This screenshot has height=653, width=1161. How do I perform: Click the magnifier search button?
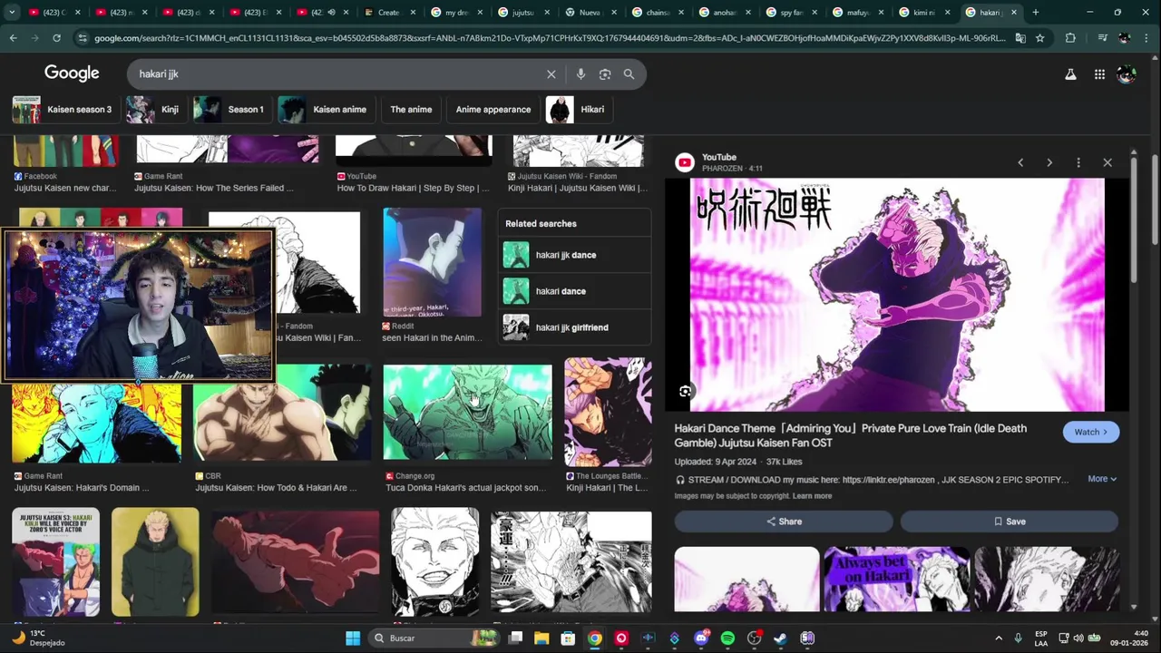pos(629,74)
